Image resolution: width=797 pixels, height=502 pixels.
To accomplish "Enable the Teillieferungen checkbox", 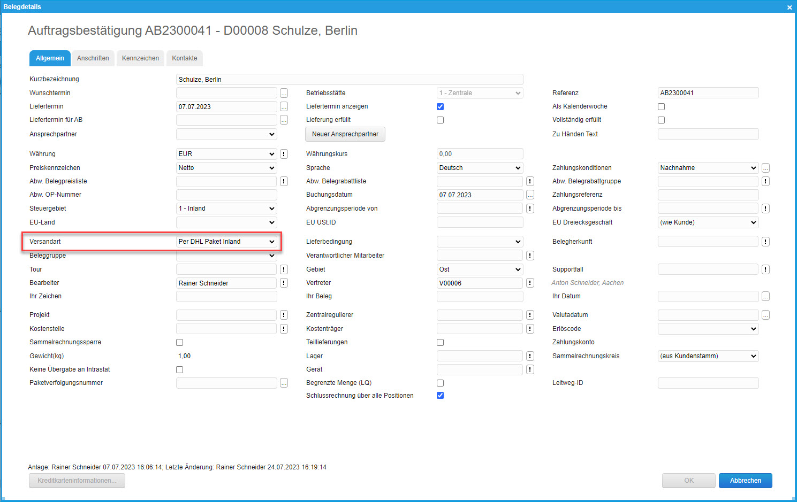I will tap(440, 342).
